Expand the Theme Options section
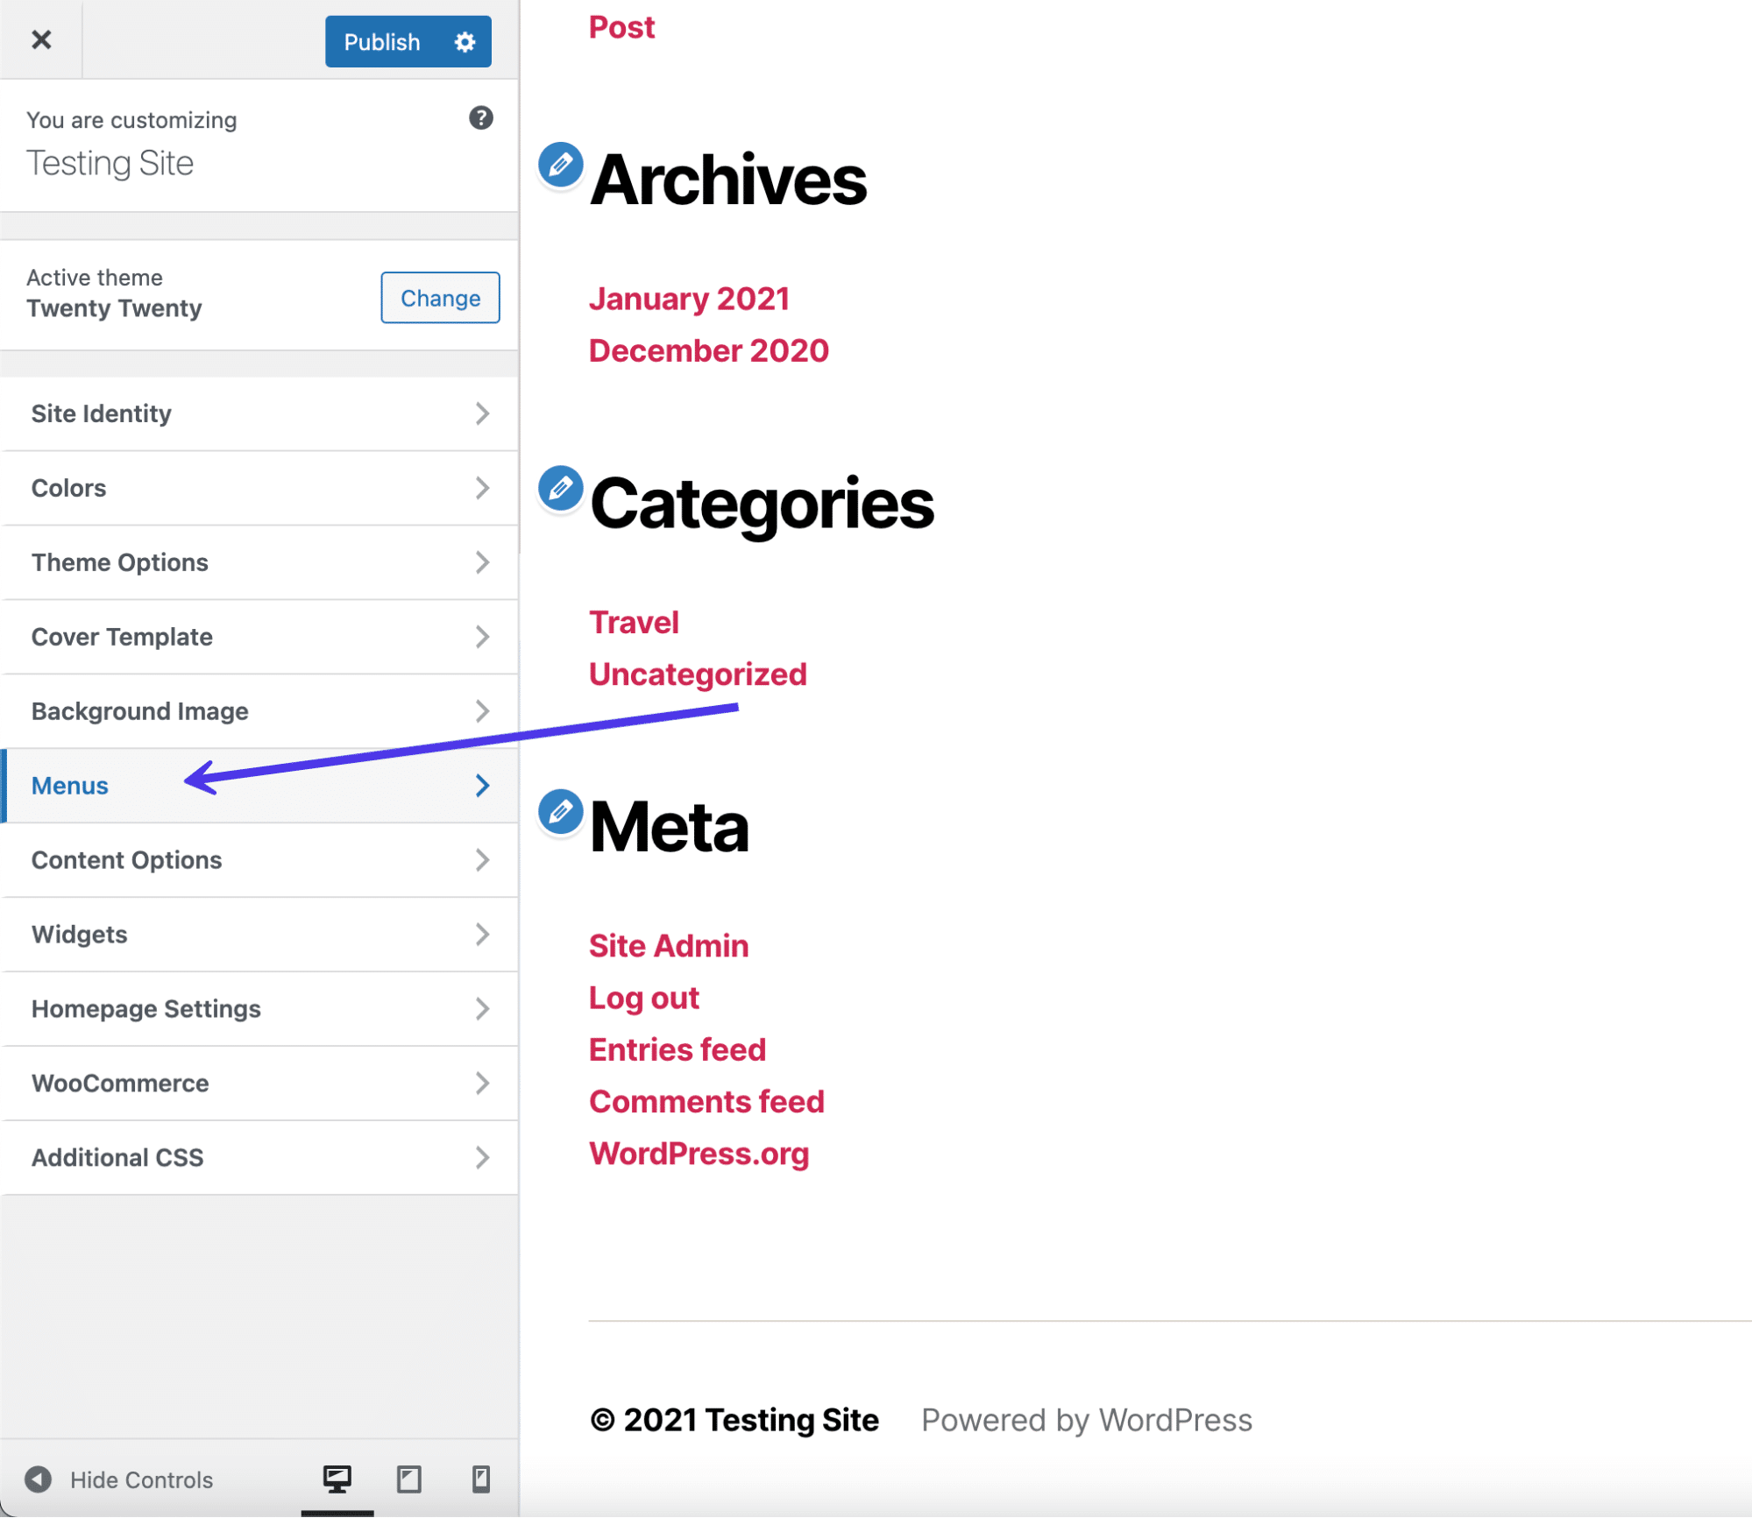 tap(259, 562)
